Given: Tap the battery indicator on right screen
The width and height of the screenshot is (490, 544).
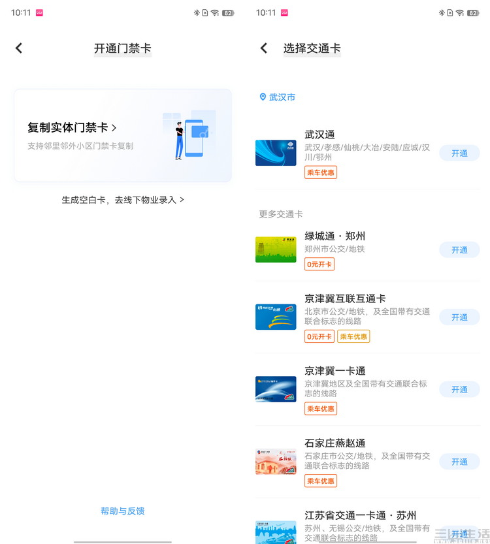Looking at the screenshot, I should (x=472, y=13).
